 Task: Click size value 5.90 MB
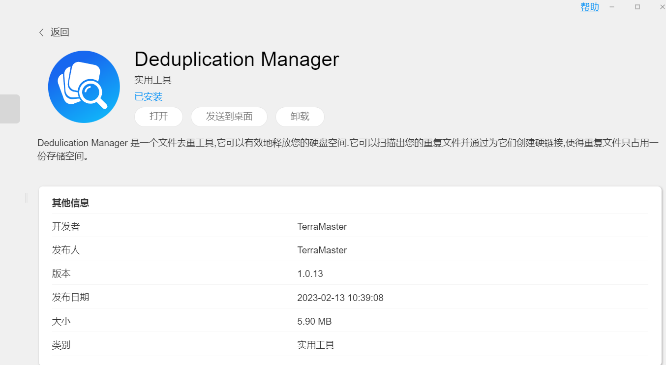[x=314, y=321]
